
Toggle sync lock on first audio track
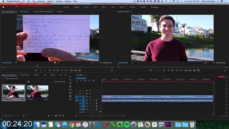(87, 100)
